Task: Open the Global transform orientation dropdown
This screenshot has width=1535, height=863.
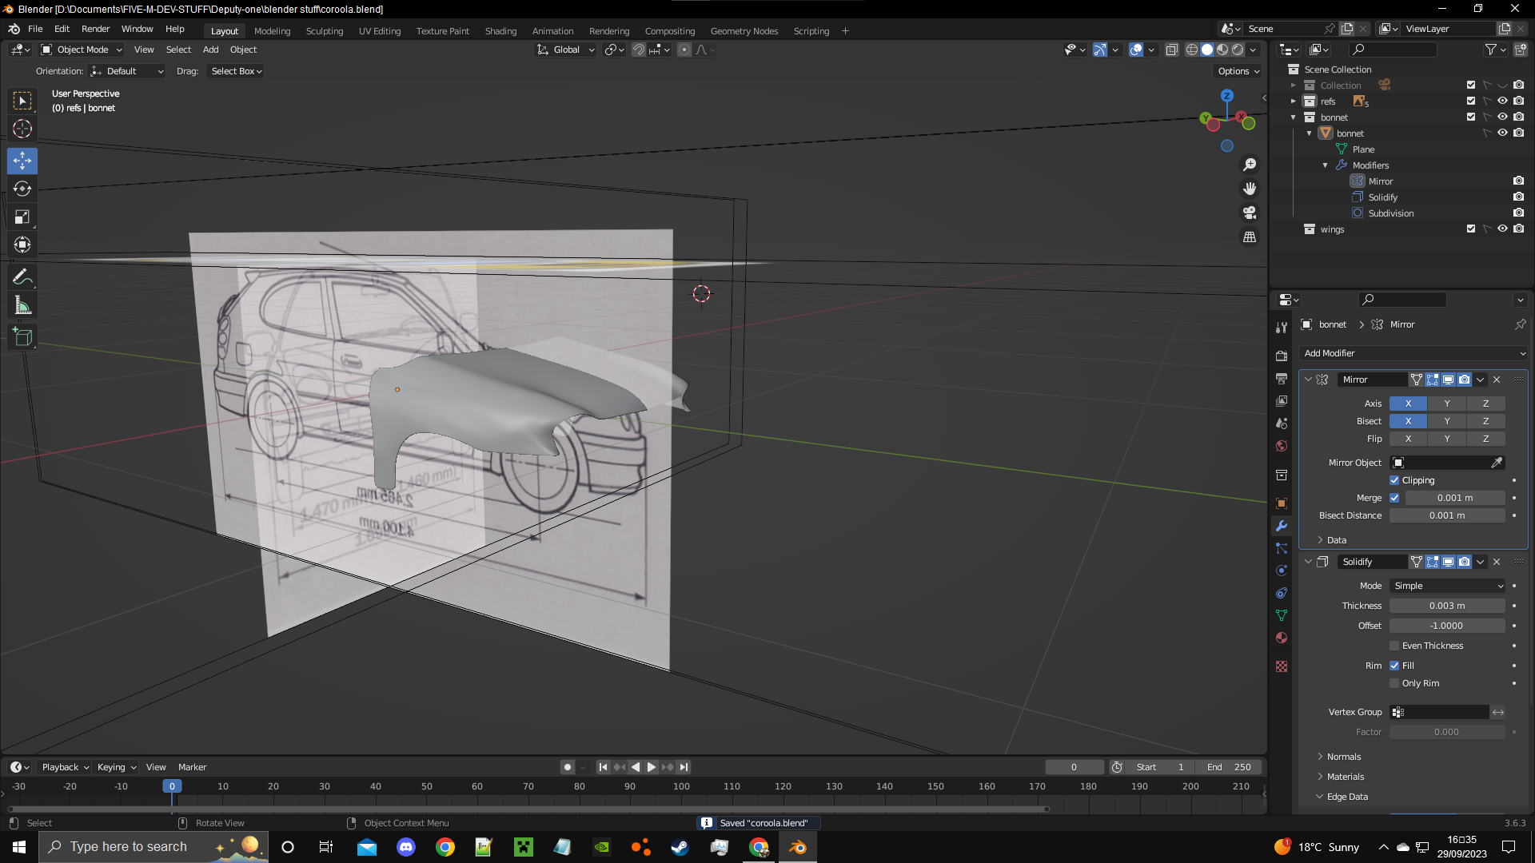Action: coord(566,50)
